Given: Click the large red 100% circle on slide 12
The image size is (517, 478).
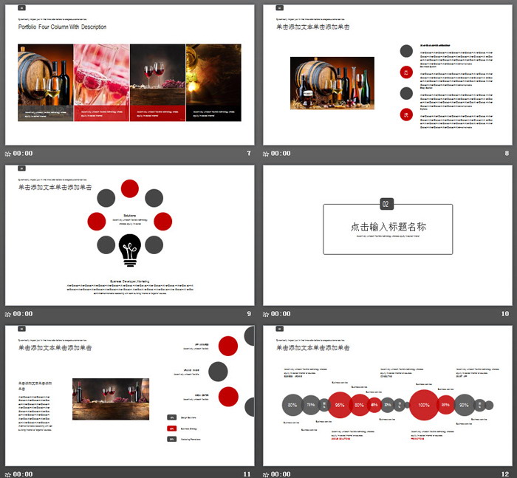Looking at the screenshot, I should [424, 405].
